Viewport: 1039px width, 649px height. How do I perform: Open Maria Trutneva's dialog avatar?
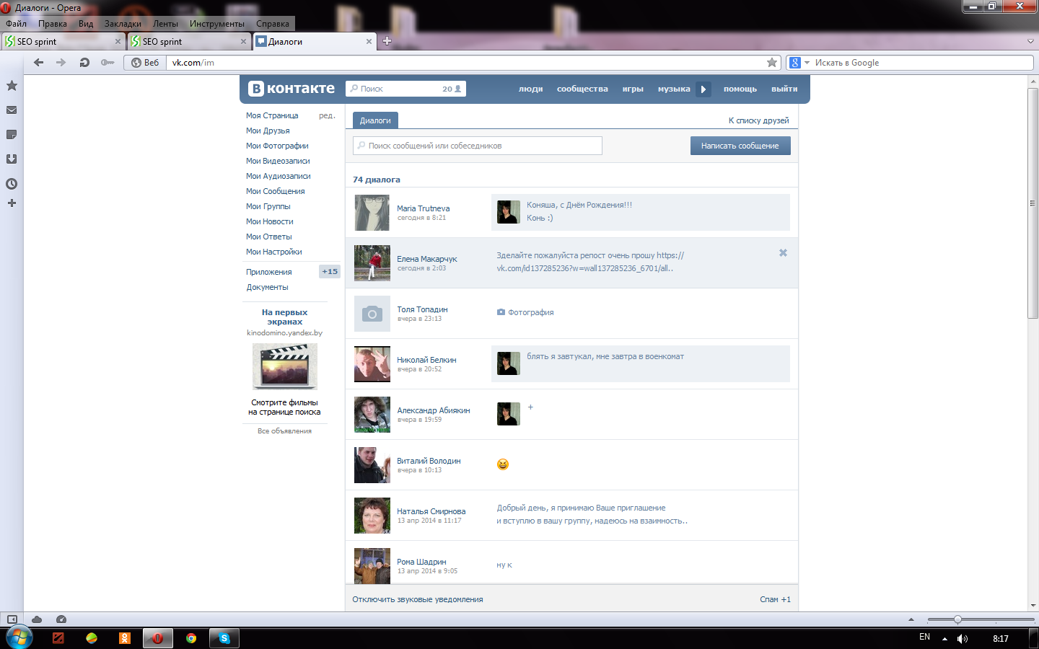(372, 213)
